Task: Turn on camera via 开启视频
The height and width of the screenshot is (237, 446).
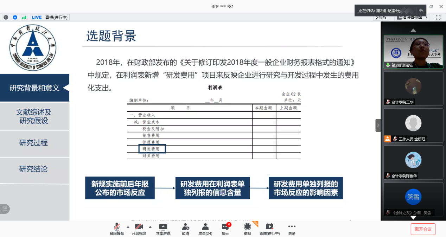Action: (139, 229)
